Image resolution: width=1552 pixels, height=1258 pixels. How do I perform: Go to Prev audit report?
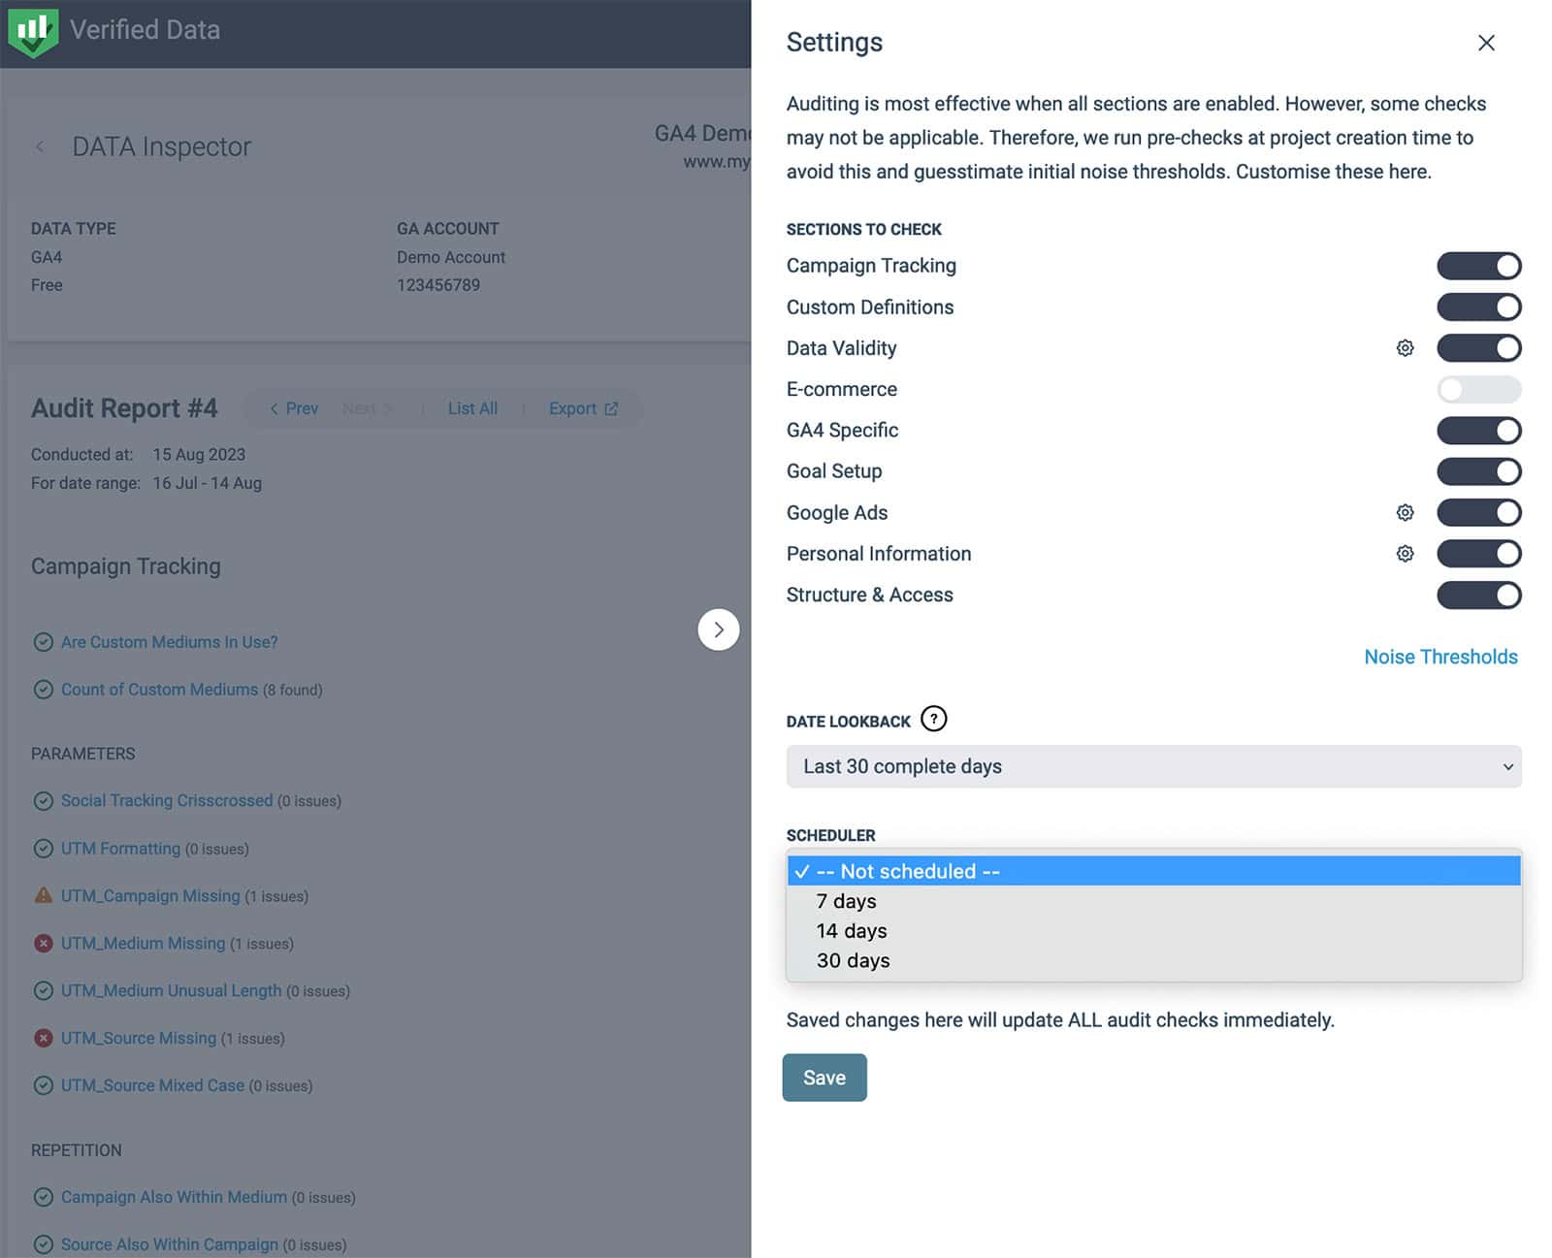(294, 408)
